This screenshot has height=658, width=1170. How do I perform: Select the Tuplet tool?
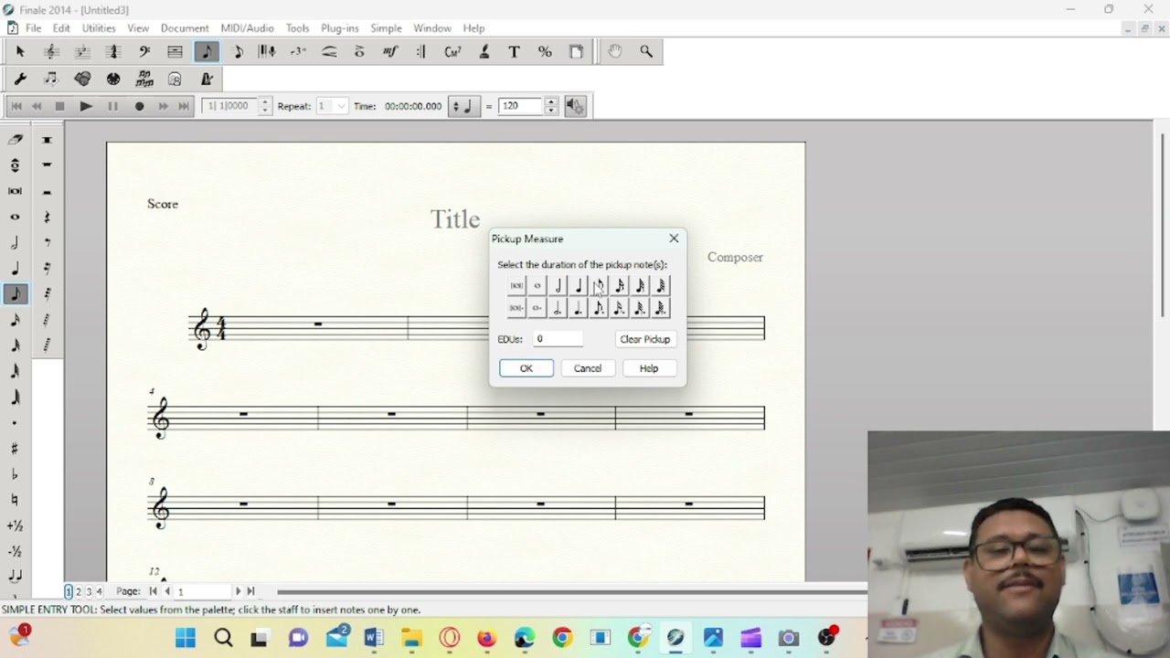[298, 52]
